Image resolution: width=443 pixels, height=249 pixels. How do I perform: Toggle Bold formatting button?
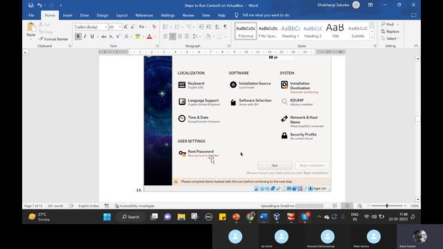pyautogui.click(x=78, y=37)
